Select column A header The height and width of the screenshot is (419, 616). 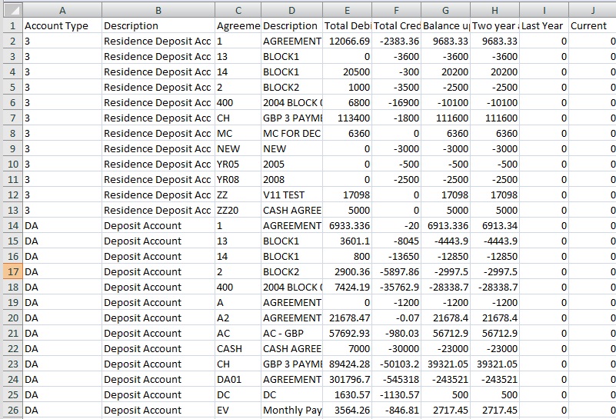(62, 11)
